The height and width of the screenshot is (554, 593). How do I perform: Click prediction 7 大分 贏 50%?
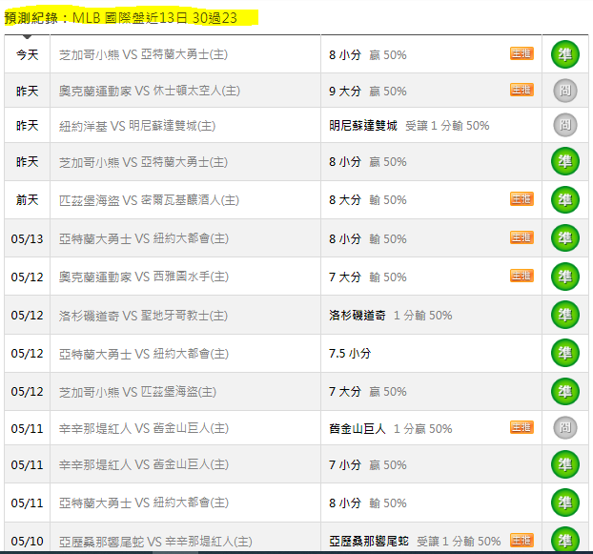tap(368, 392)
